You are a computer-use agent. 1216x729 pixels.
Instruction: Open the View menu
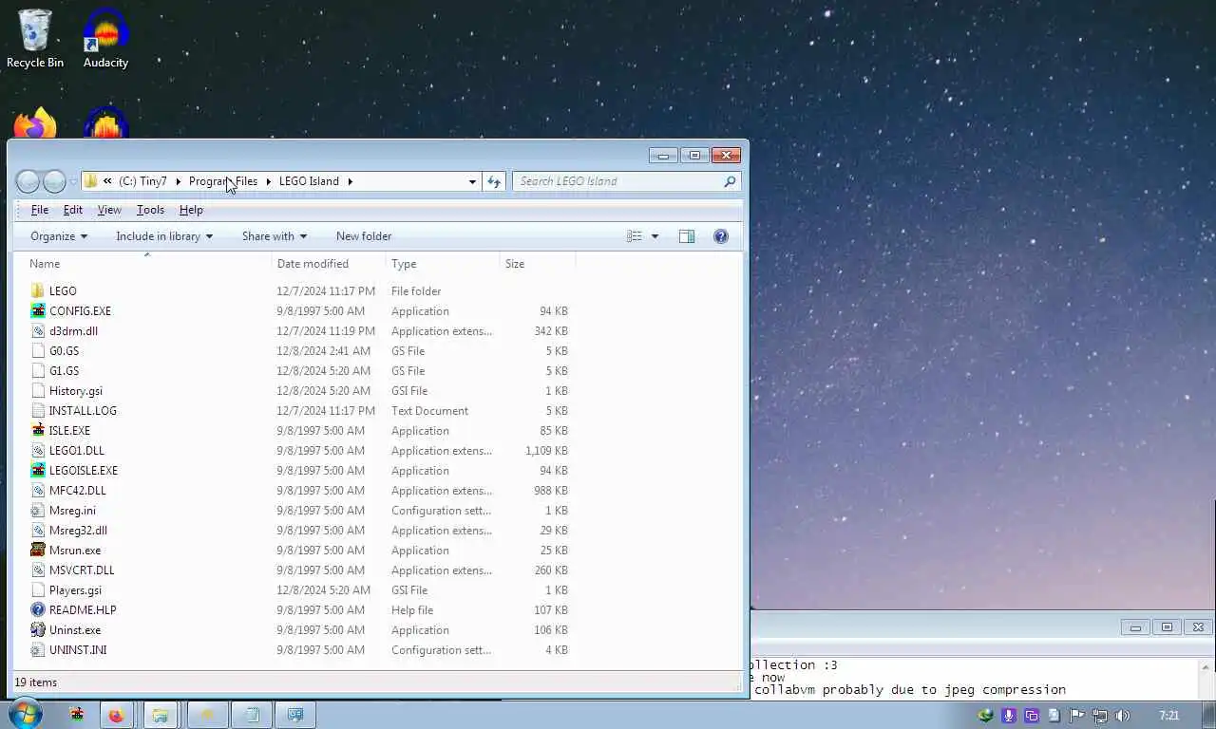click(109, 210)
